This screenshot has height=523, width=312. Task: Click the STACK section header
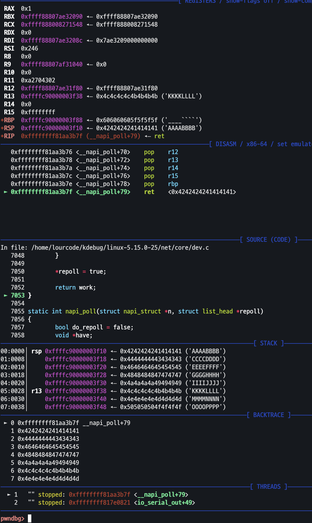tap(268, 343)
